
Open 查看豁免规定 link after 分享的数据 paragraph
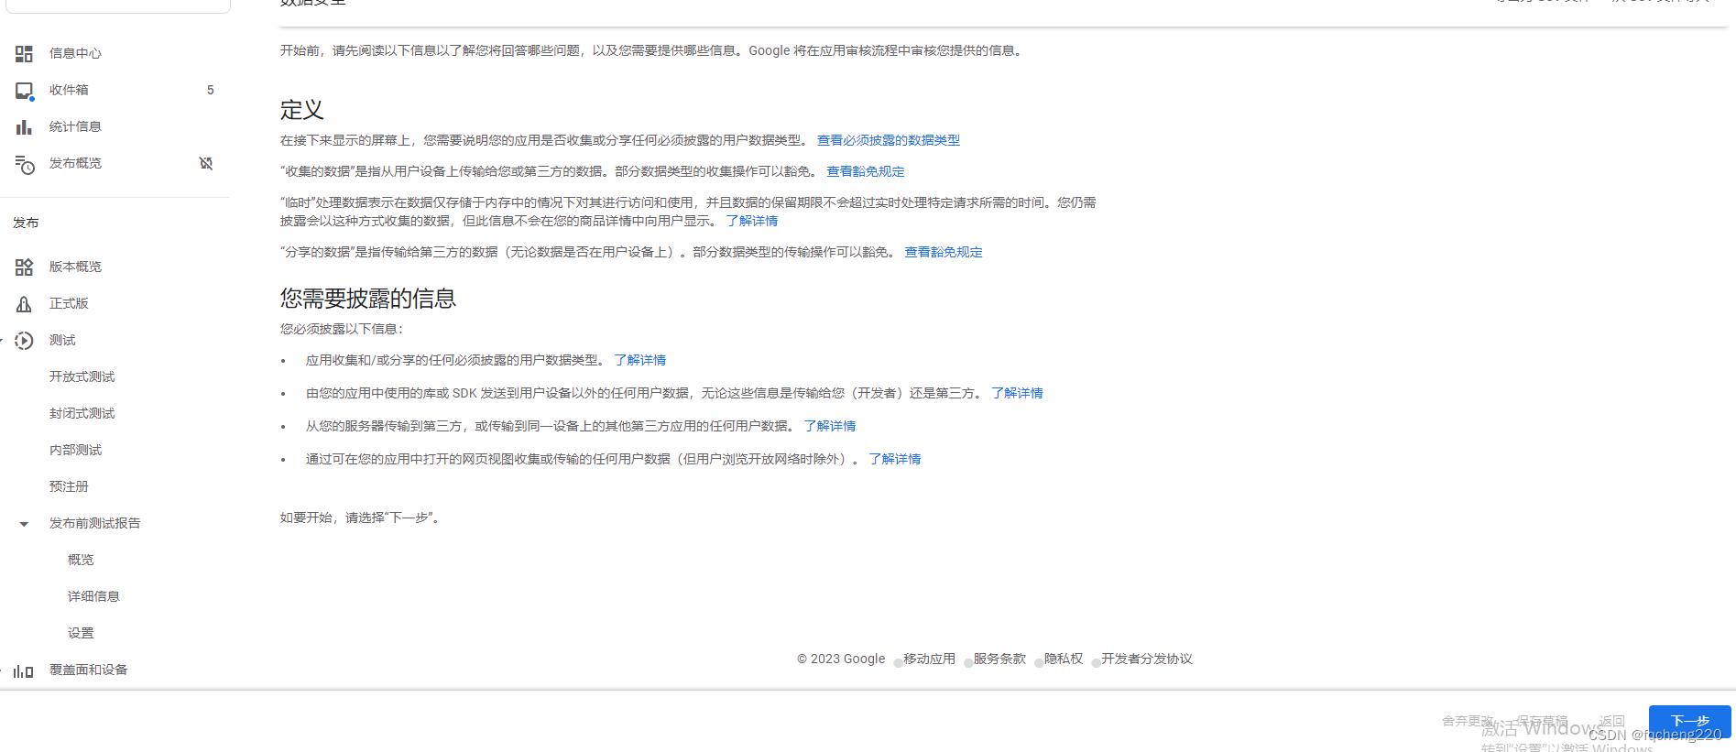944,252
